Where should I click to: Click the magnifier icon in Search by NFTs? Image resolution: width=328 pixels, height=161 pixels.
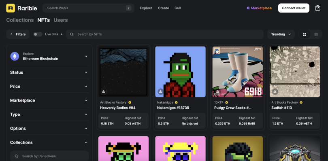[72, 34]
